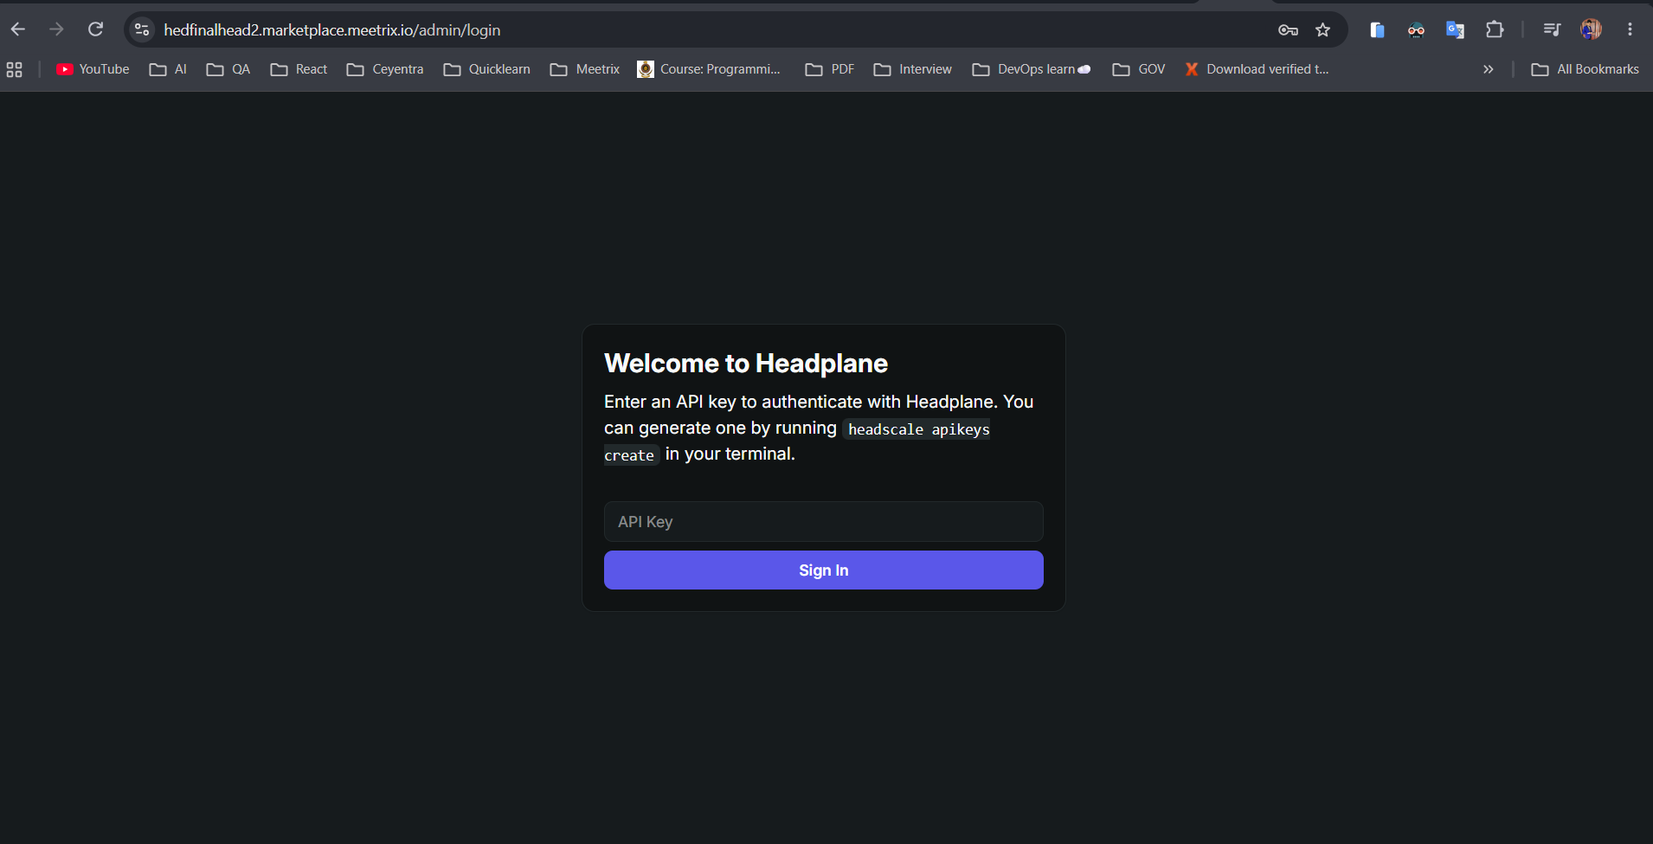
Task: Open the Interview bookmarks folder
Action: [913, 69]
